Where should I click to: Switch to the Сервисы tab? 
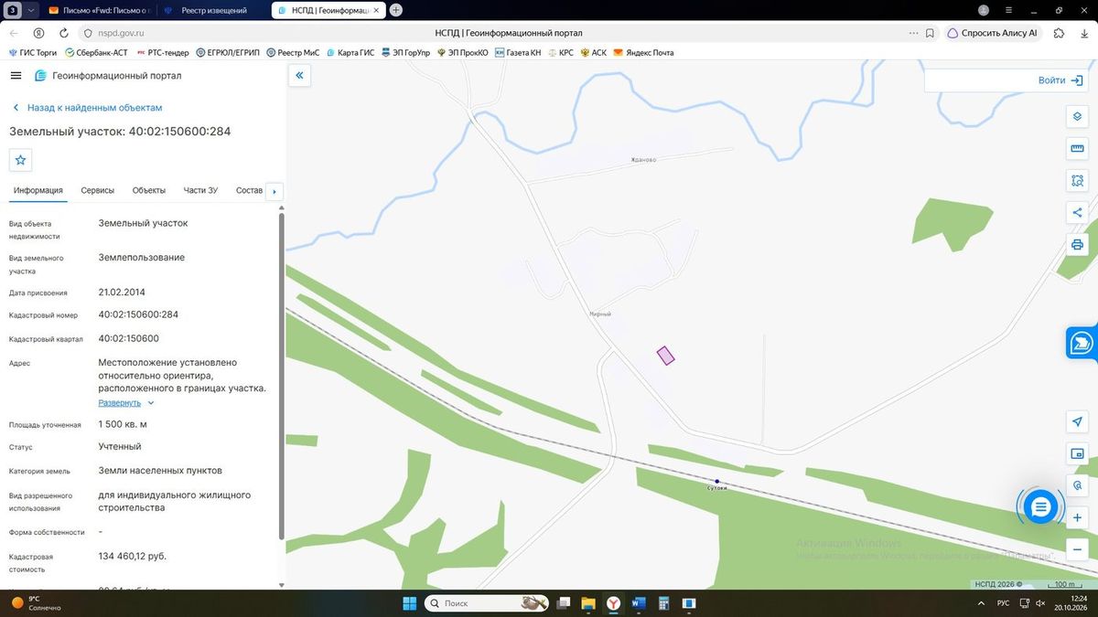pyautogui.click(x=98, y=190)
